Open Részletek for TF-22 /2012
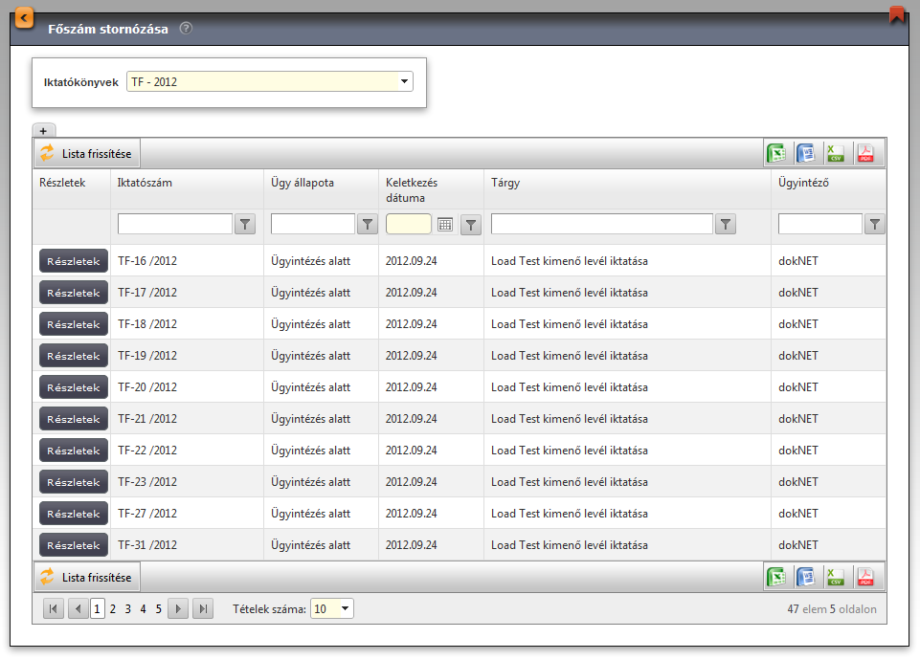Viewport: 920px width, 660px height. (x=74, y=451)
